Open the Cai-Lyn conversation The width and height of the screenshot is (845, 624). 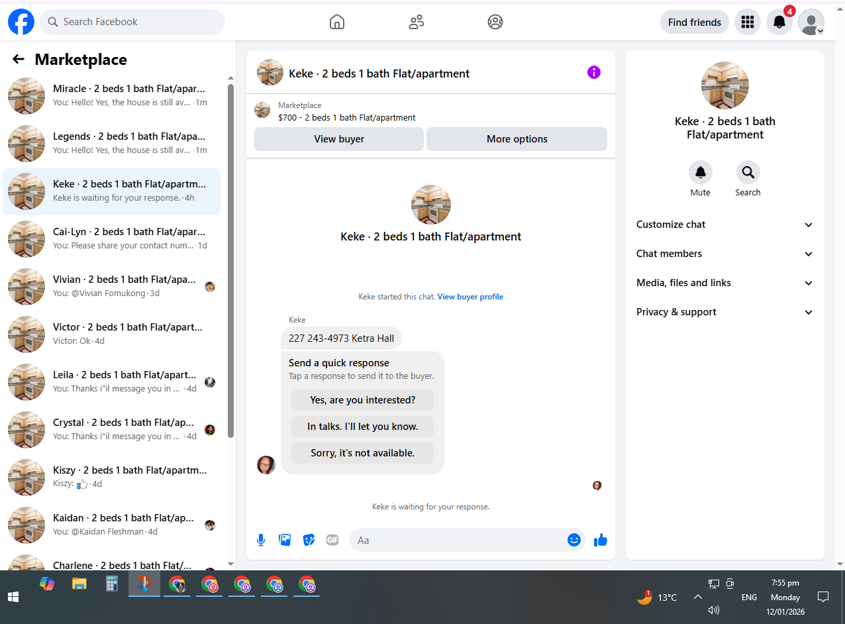(112, 239)
